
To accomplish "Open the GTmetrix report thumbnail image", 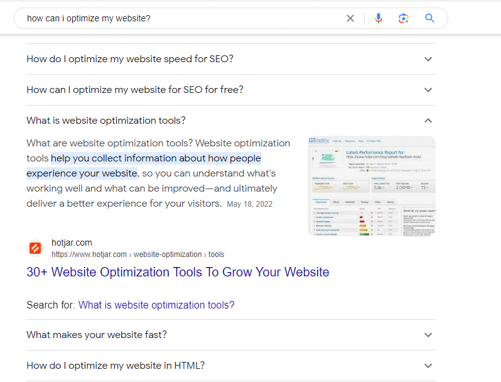I will [372, 185].
